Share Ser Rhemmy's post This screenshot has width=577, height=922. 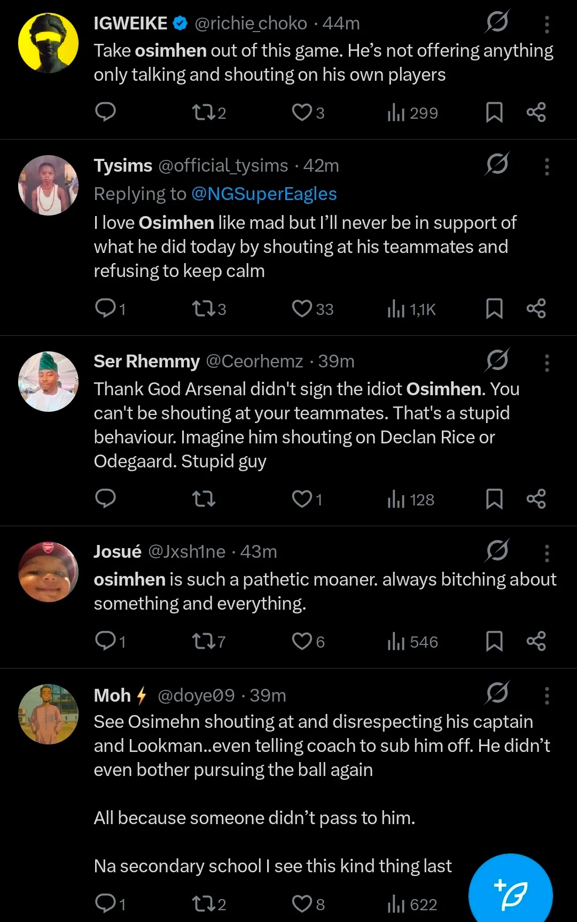(536, 499)
